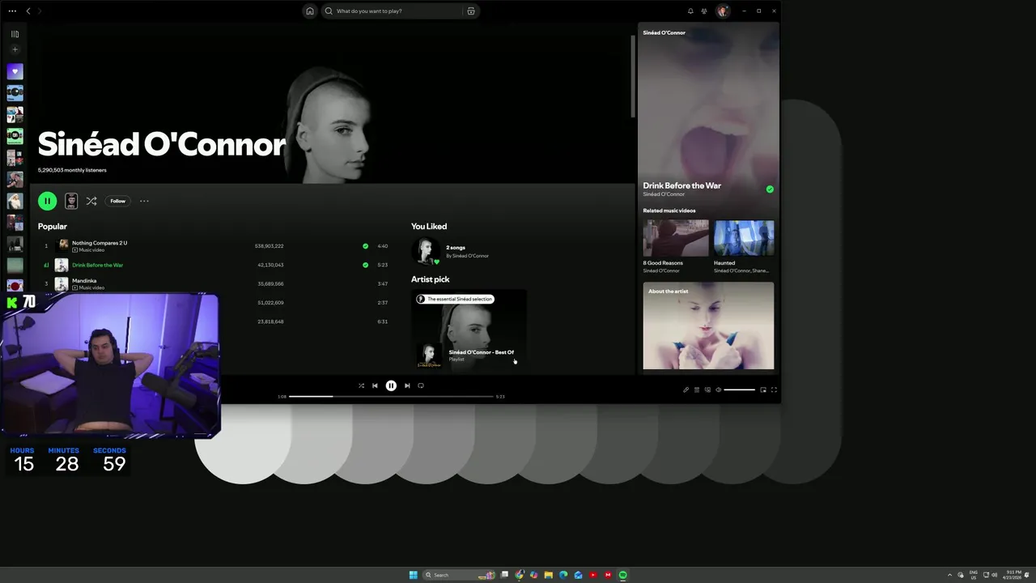This screenshot has height=583, width=1036.
Task: Open the Spotify Home icon
Action: point(310,11)
